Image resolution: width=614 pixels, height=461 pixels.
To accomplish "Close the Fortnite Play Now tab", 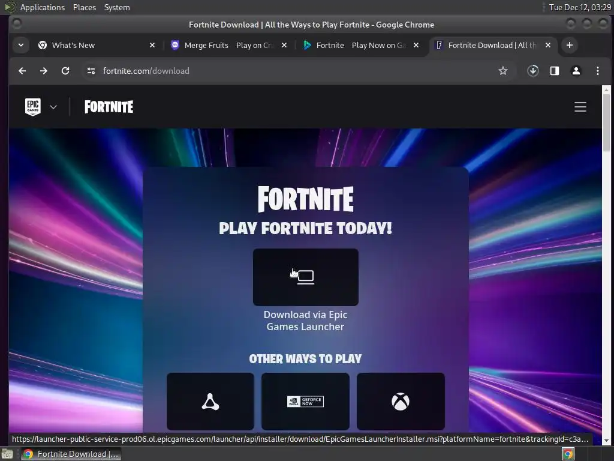I will pyautogui.click(x=416, y=45).
